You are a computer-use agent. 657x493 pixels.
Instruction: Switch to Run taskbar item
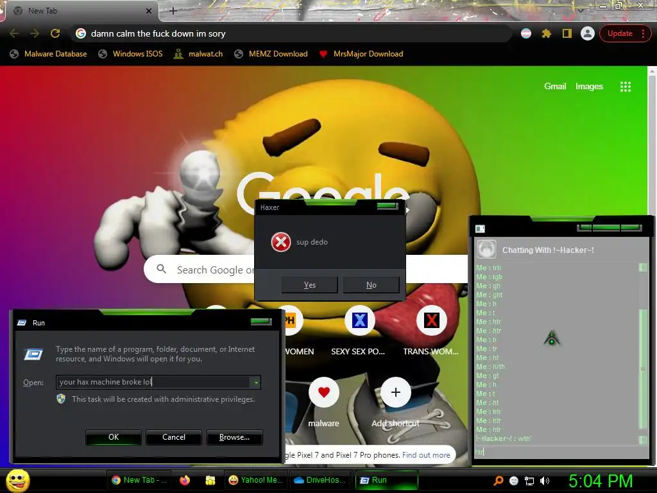tap(387, 480)
